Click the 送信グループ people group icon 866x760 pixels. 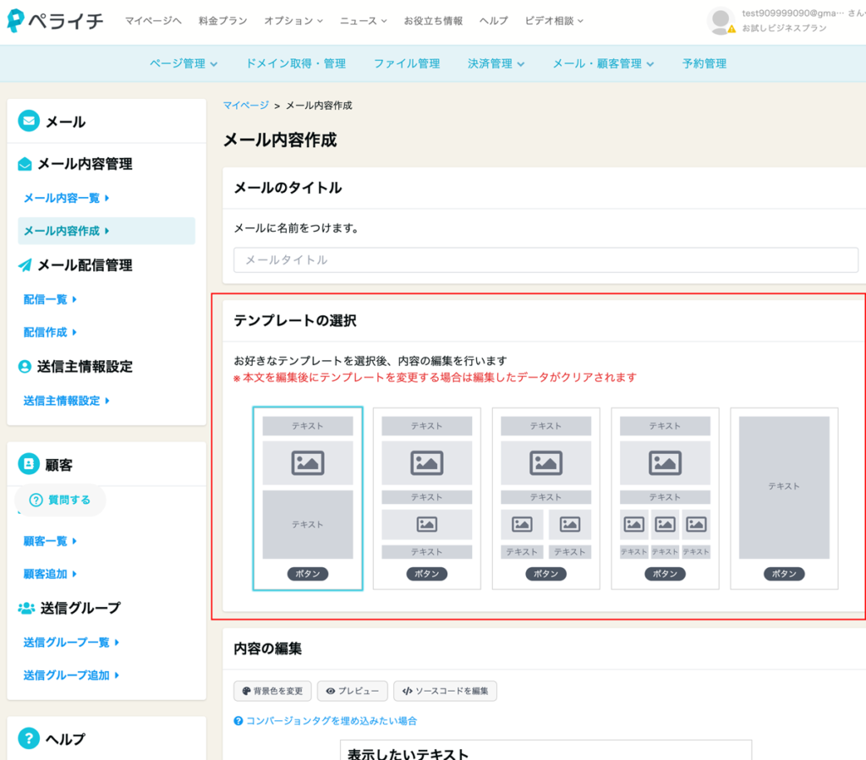click(x=26, y=608)
